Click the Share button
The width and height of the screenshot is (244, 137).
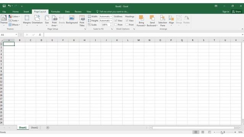236,12
